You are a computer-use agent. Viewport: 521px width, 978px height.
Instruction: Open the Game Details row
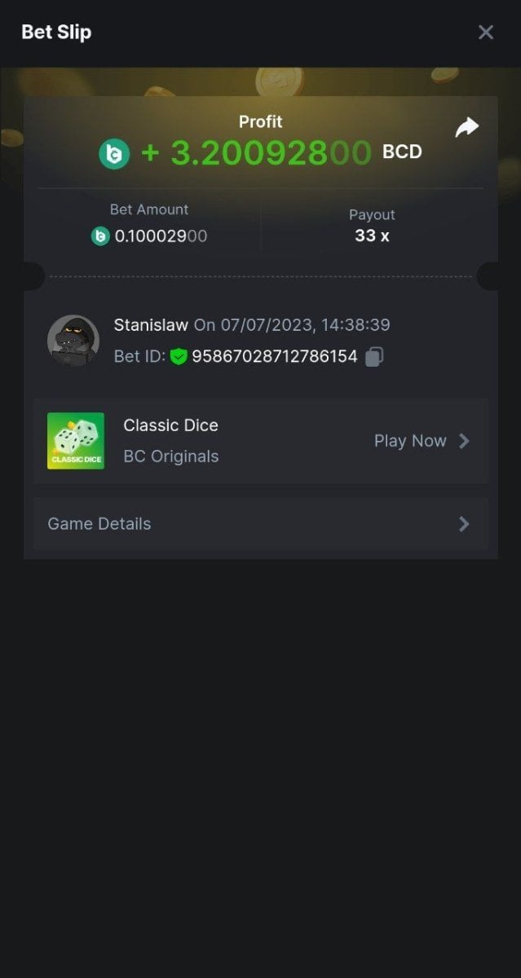pyautogui.click(x=261, y=524)
